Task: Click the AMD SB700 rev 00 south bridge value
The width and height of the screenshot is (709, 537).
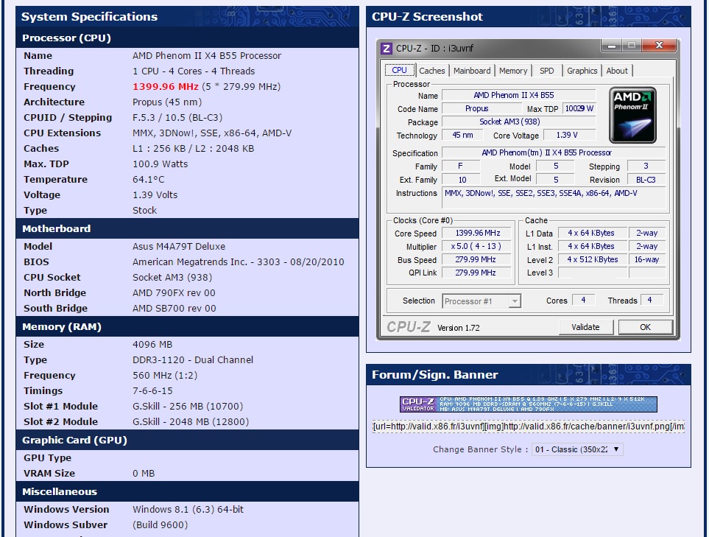Action: click(x=174, y=308)
